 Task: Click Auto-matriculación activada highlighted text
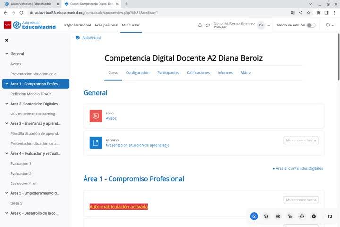coord(119,207)
